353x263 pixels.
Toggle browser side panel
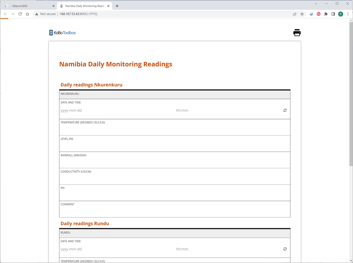[333, 14]
